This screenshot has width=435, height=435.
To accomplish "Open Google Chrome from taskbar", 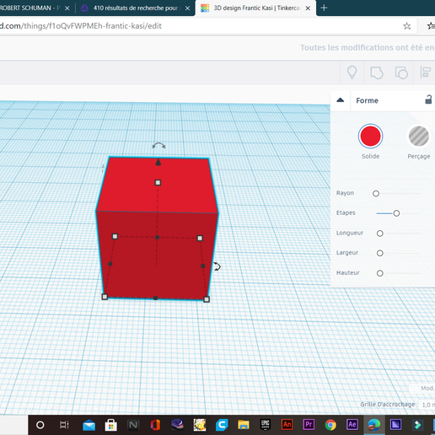I will tap(330, 425).
